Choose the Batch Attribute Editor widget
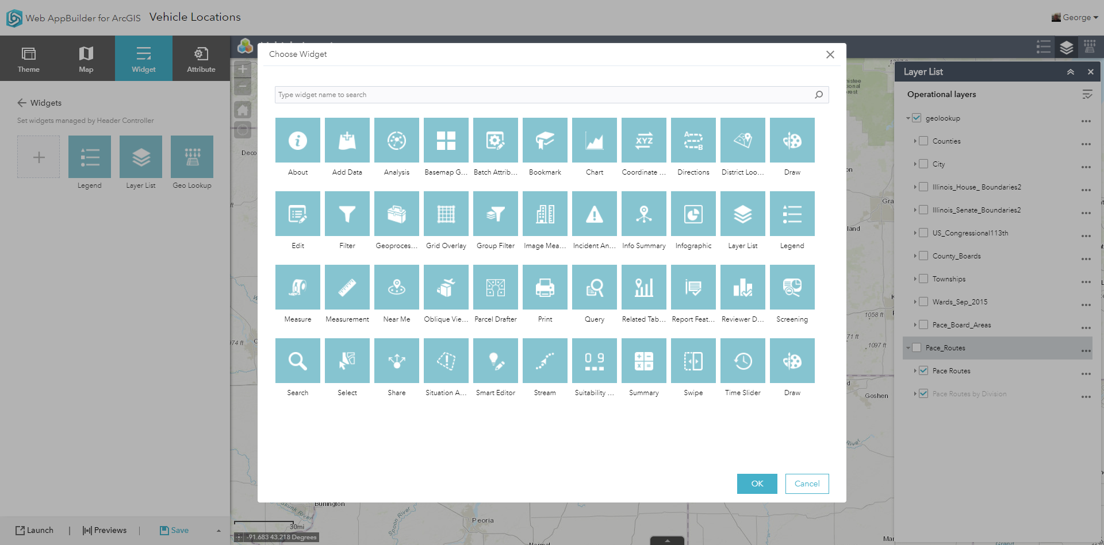 (496, 140)
